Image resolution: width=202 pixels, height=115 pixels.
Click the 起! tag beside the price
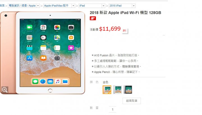click(x=125, y=31)
